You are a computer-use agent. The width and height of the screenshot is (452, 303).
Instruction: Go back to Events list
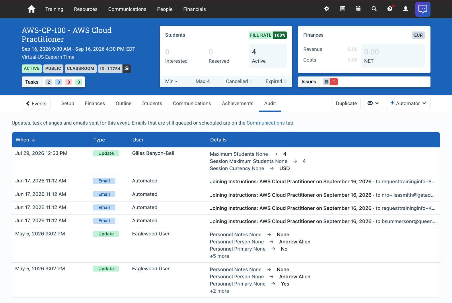coord(36,104)
